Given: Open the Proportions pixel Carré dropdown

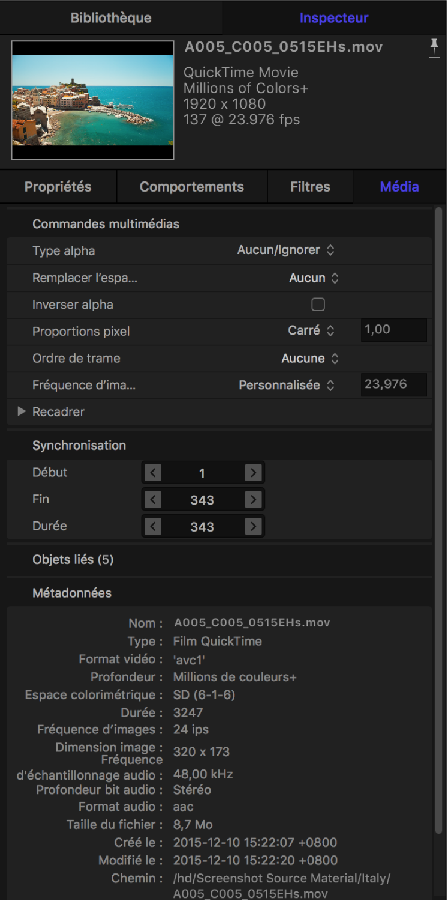Looking at the screenshot, I should coord(311,330).
